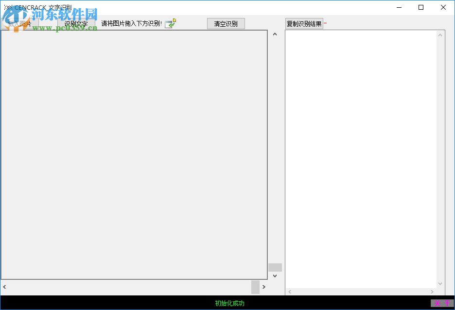The height and width of the screenshot is (310, 455).
Task: Click the horizontal scrollbar thumb below the image area
Action: 255,287
